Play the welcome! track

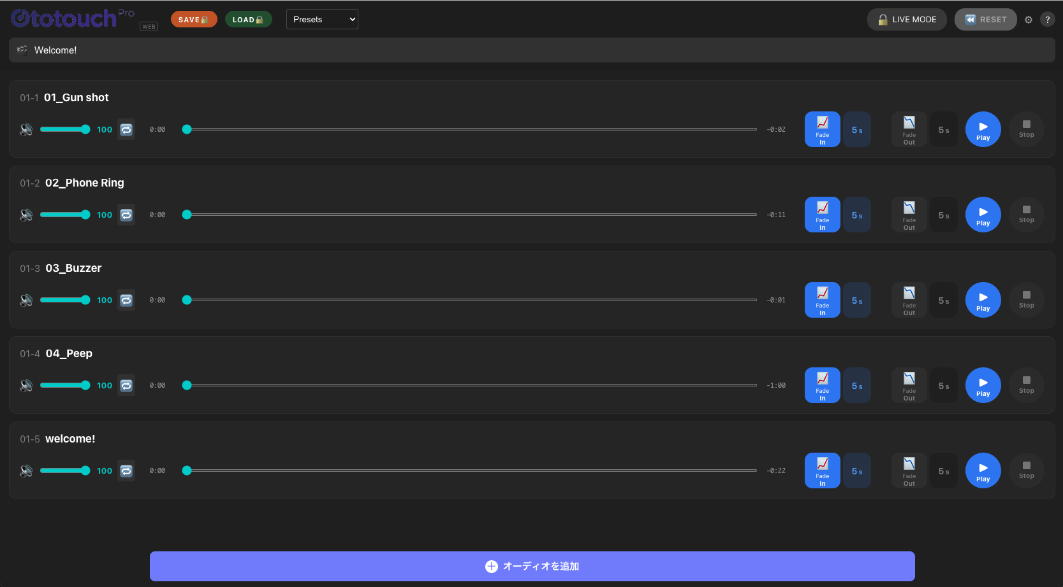[983, 470]
